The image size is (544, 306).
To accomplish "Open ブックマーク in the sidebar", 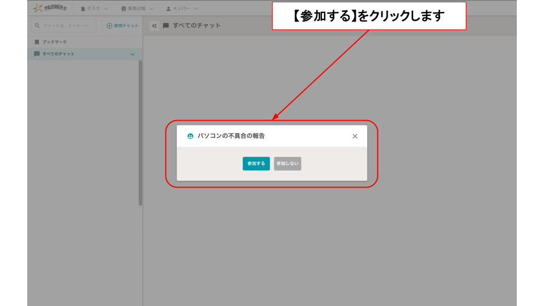I will point(54,42).
